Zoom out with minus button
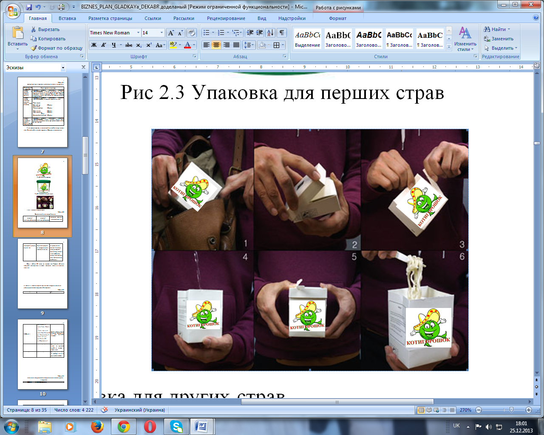The image size is (544, 435). click(x=479, y=410)
